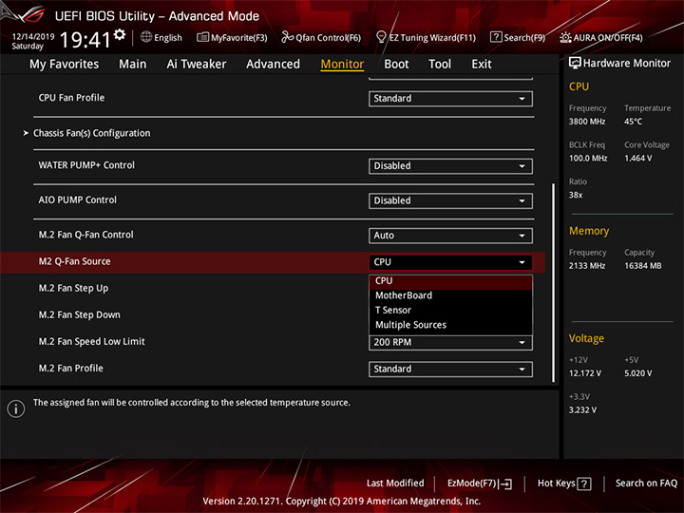Click Last Modified in footer

pyautogui.click(x=395, y=484)
